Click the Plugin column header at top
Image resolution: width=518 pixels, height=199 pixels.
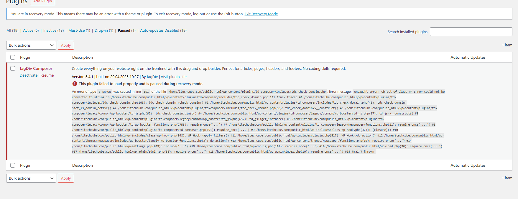26,57
